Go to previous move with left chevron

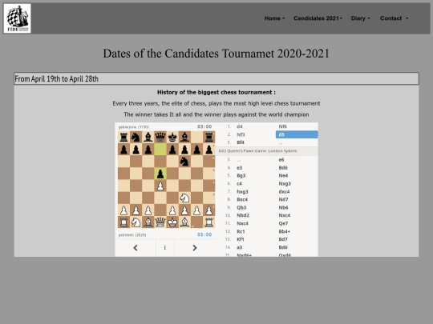point(136,248)
